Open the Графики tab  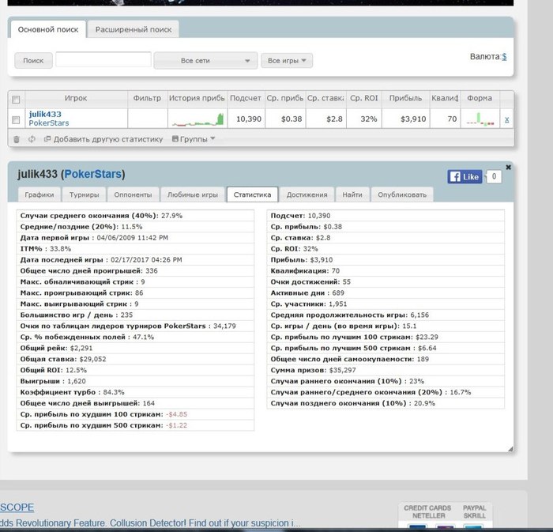(x=39, y=194)
